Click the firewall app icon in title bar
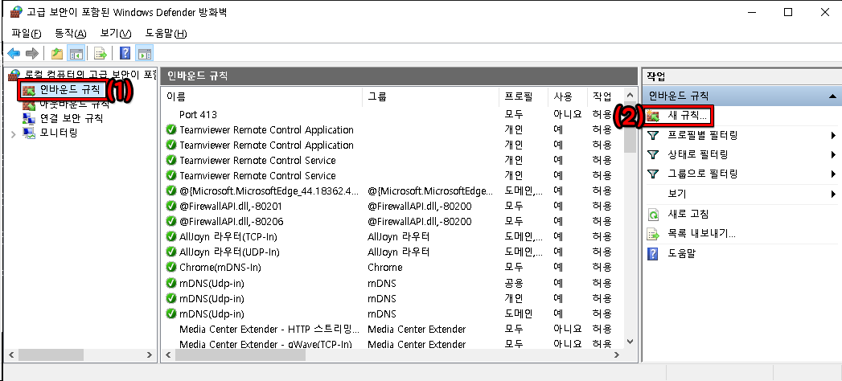 [16, 12]
